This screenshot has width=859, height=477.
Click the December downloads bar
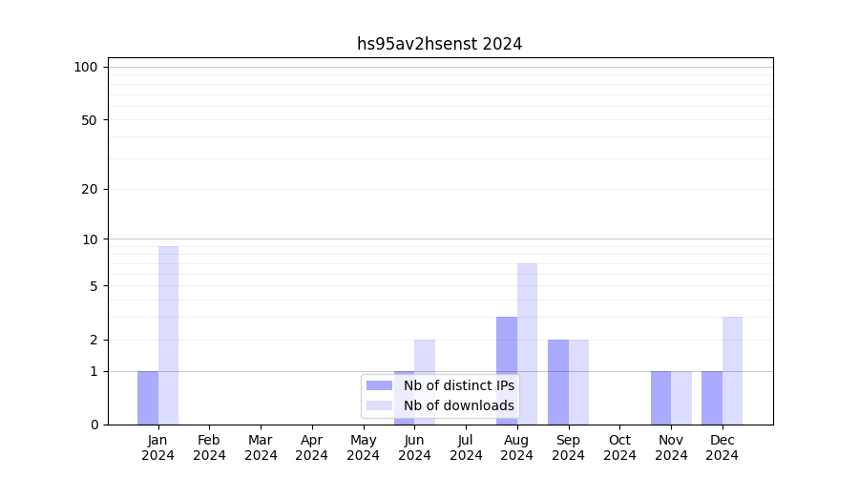pos(732,370)
